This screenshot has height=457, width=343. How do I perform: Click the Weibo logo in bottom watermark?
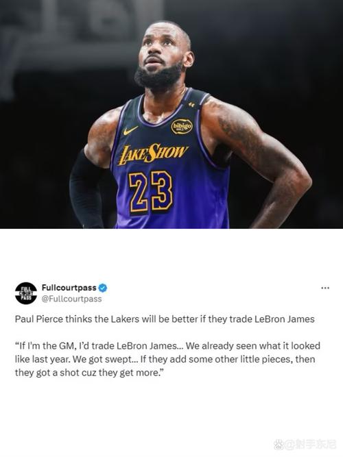[279, 445]
